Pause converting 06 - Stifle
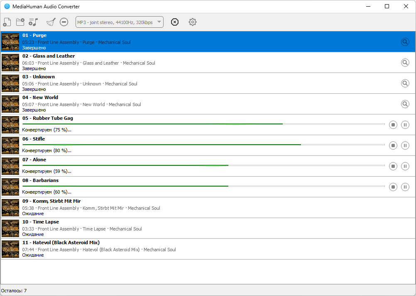Screen dimensions: 416x296 405,146
